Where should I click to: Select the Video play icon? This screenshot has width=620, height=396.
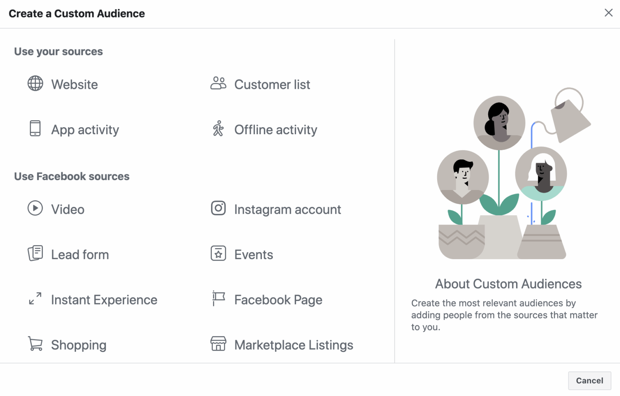point(36,209)
